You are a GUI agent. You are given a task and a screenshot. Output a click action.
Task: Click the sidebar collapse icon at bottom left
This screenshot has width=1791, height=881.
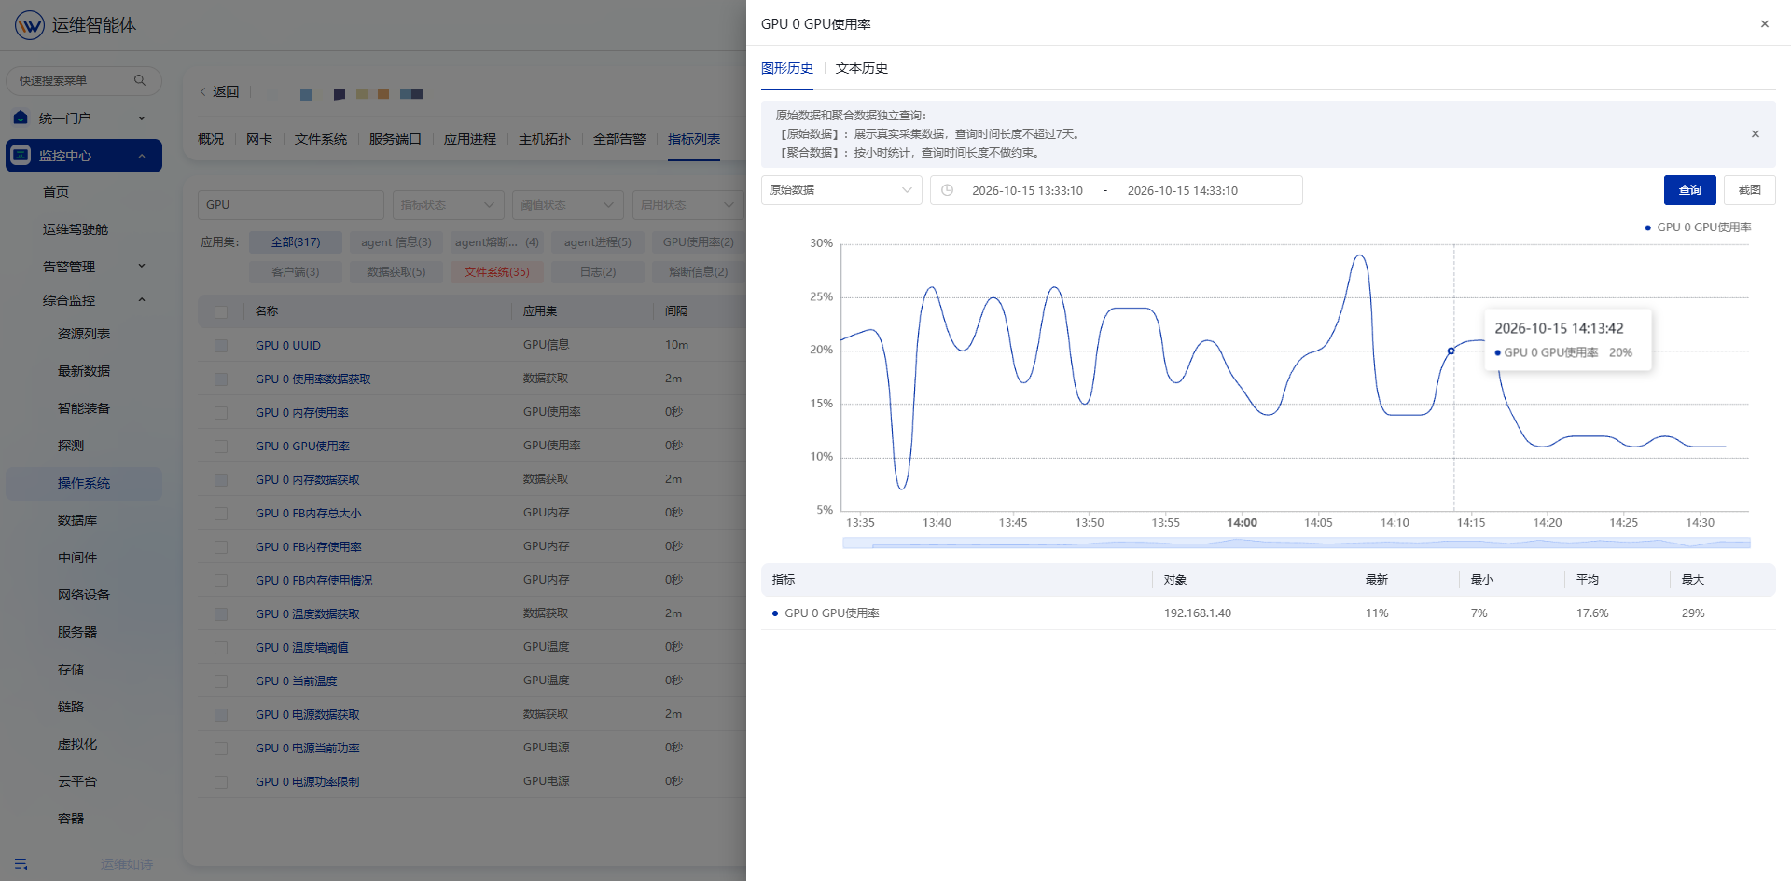point(21,864)
